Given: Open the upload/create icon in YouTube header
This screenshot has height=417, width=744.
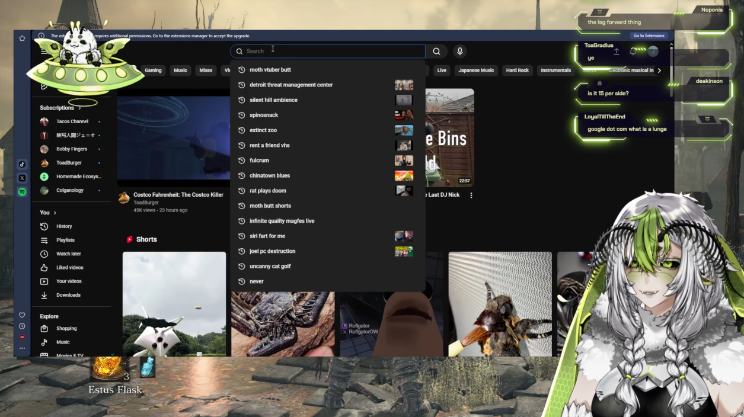Looking at the screenshot, I should pyautogui.click(x=617, y=52).
